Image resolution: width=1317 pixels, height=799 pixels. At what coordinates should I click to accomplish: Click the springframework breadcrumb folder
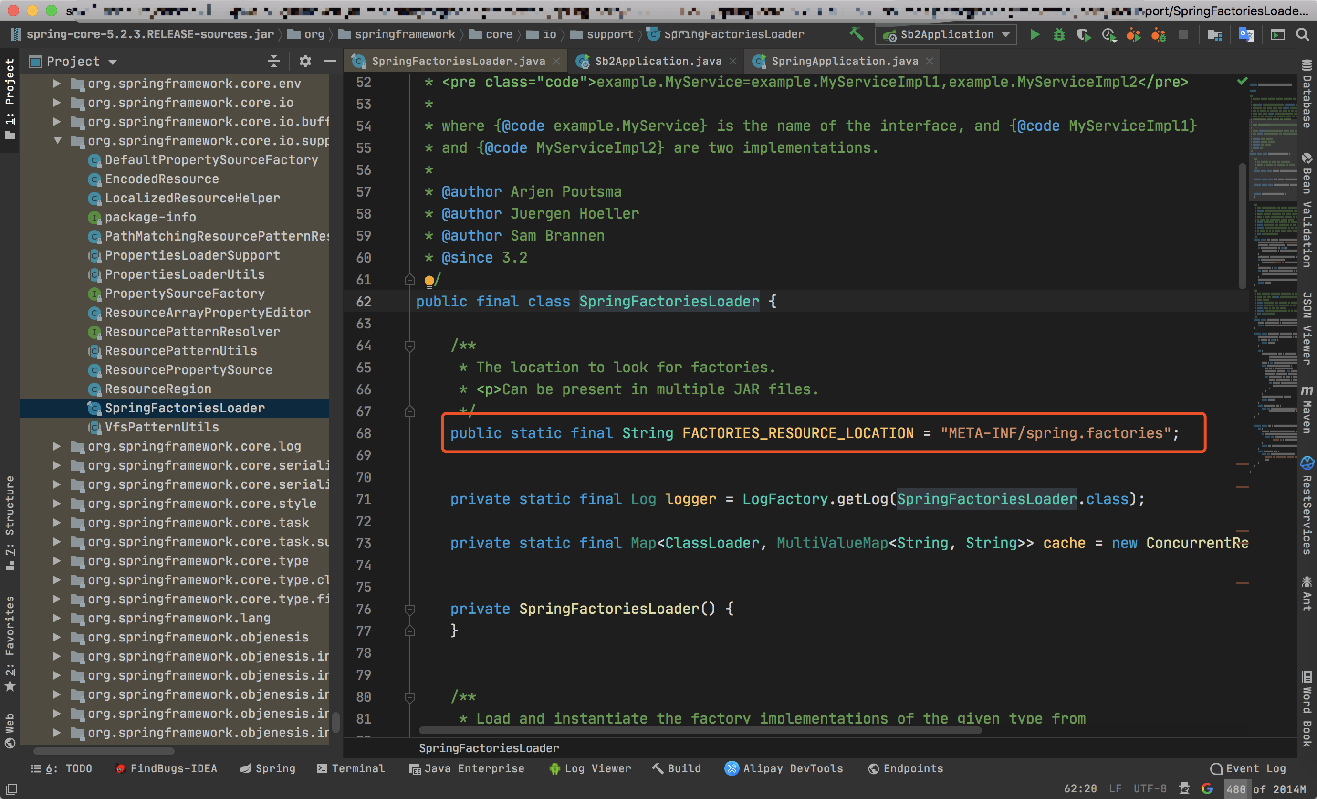pos(397,35)
